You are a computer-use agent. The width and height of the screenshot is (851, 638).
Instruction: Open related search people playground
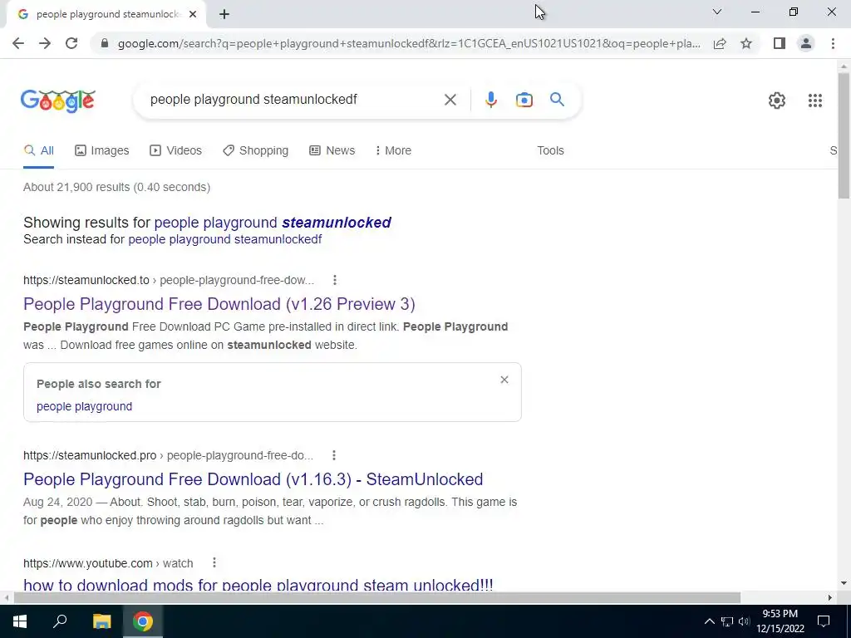pos(84,406)
